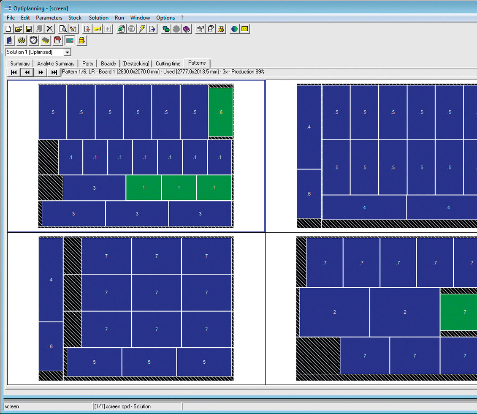This screenshot has width=477, height=414.
Task: Click the Optiplanning title bar app icon
Action: click(x=8, y=8)
